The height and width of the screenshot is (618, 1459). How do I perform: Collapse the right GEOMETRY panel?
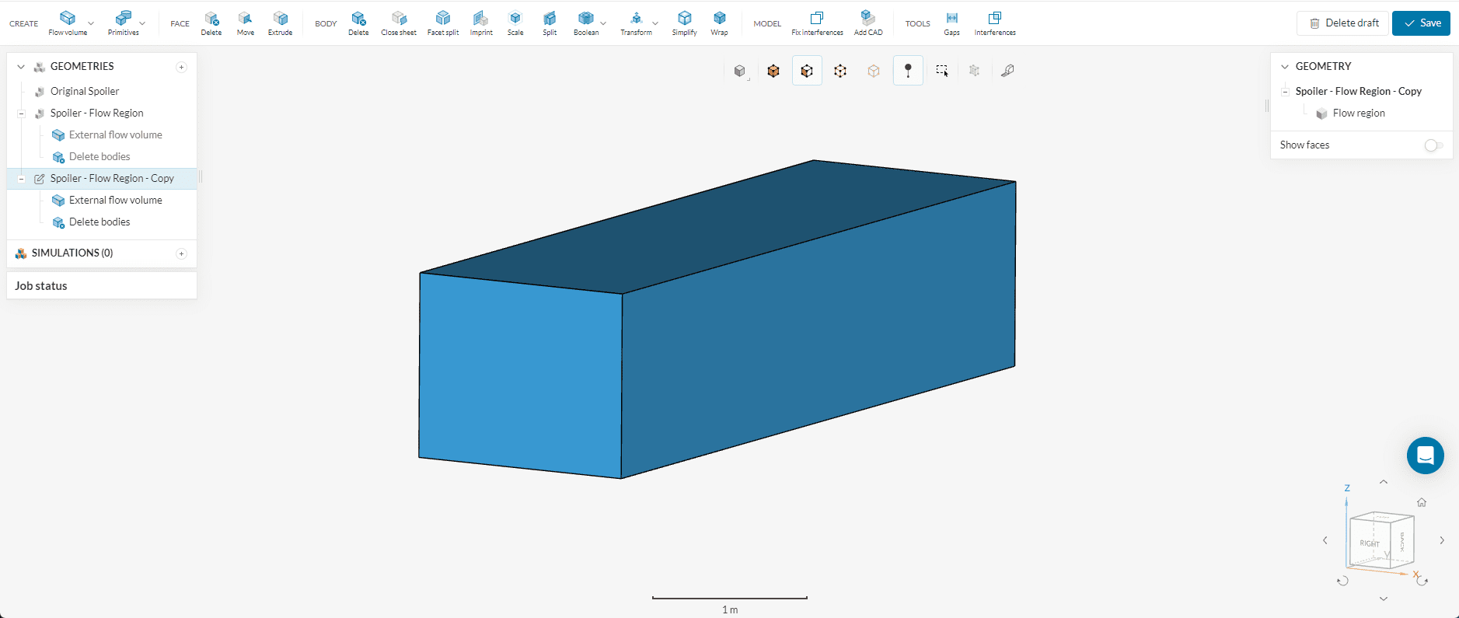(1285, 67)
